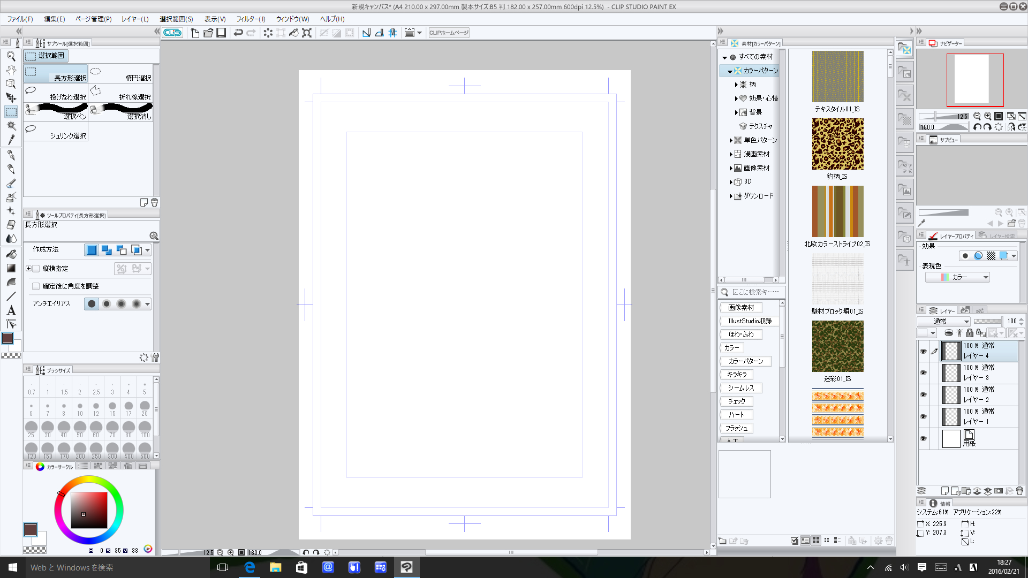Select the 豹柄_IS leopard pattern thumbnail

[837, 144]
